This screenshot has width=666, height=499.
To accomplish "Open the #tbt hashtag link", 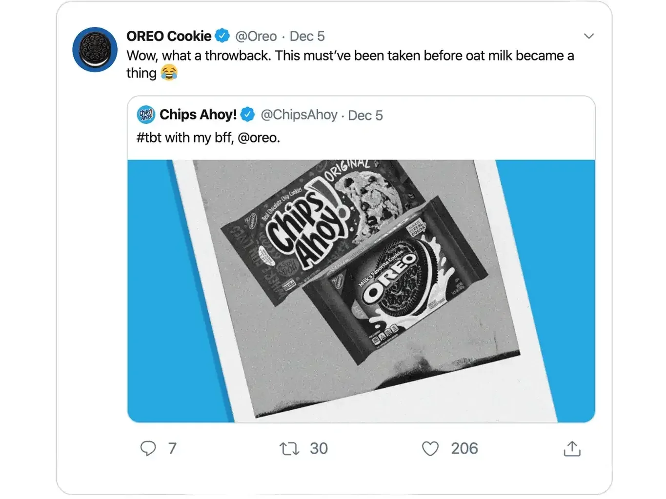I will pyautogui.click(x=149, y=138).
